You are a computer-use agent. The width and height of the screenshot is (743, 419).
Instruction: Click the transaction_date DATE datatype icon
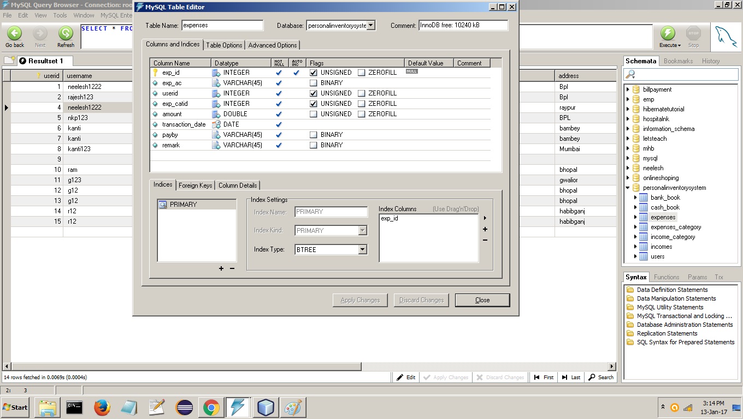point(216,124)
